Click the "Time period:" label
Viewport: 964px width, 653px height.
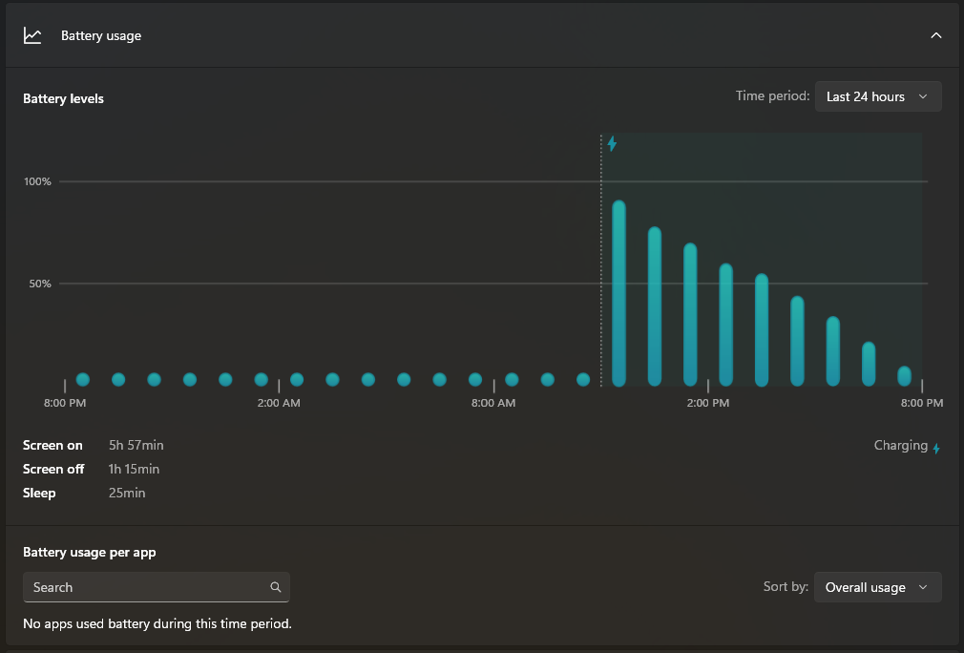click(773, 95)
